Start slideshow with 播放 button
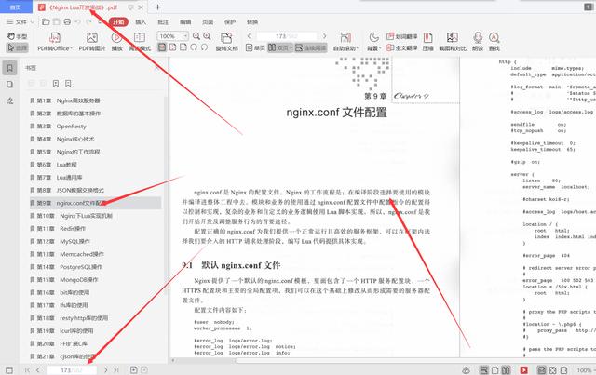596x375 pixels. 116,42
